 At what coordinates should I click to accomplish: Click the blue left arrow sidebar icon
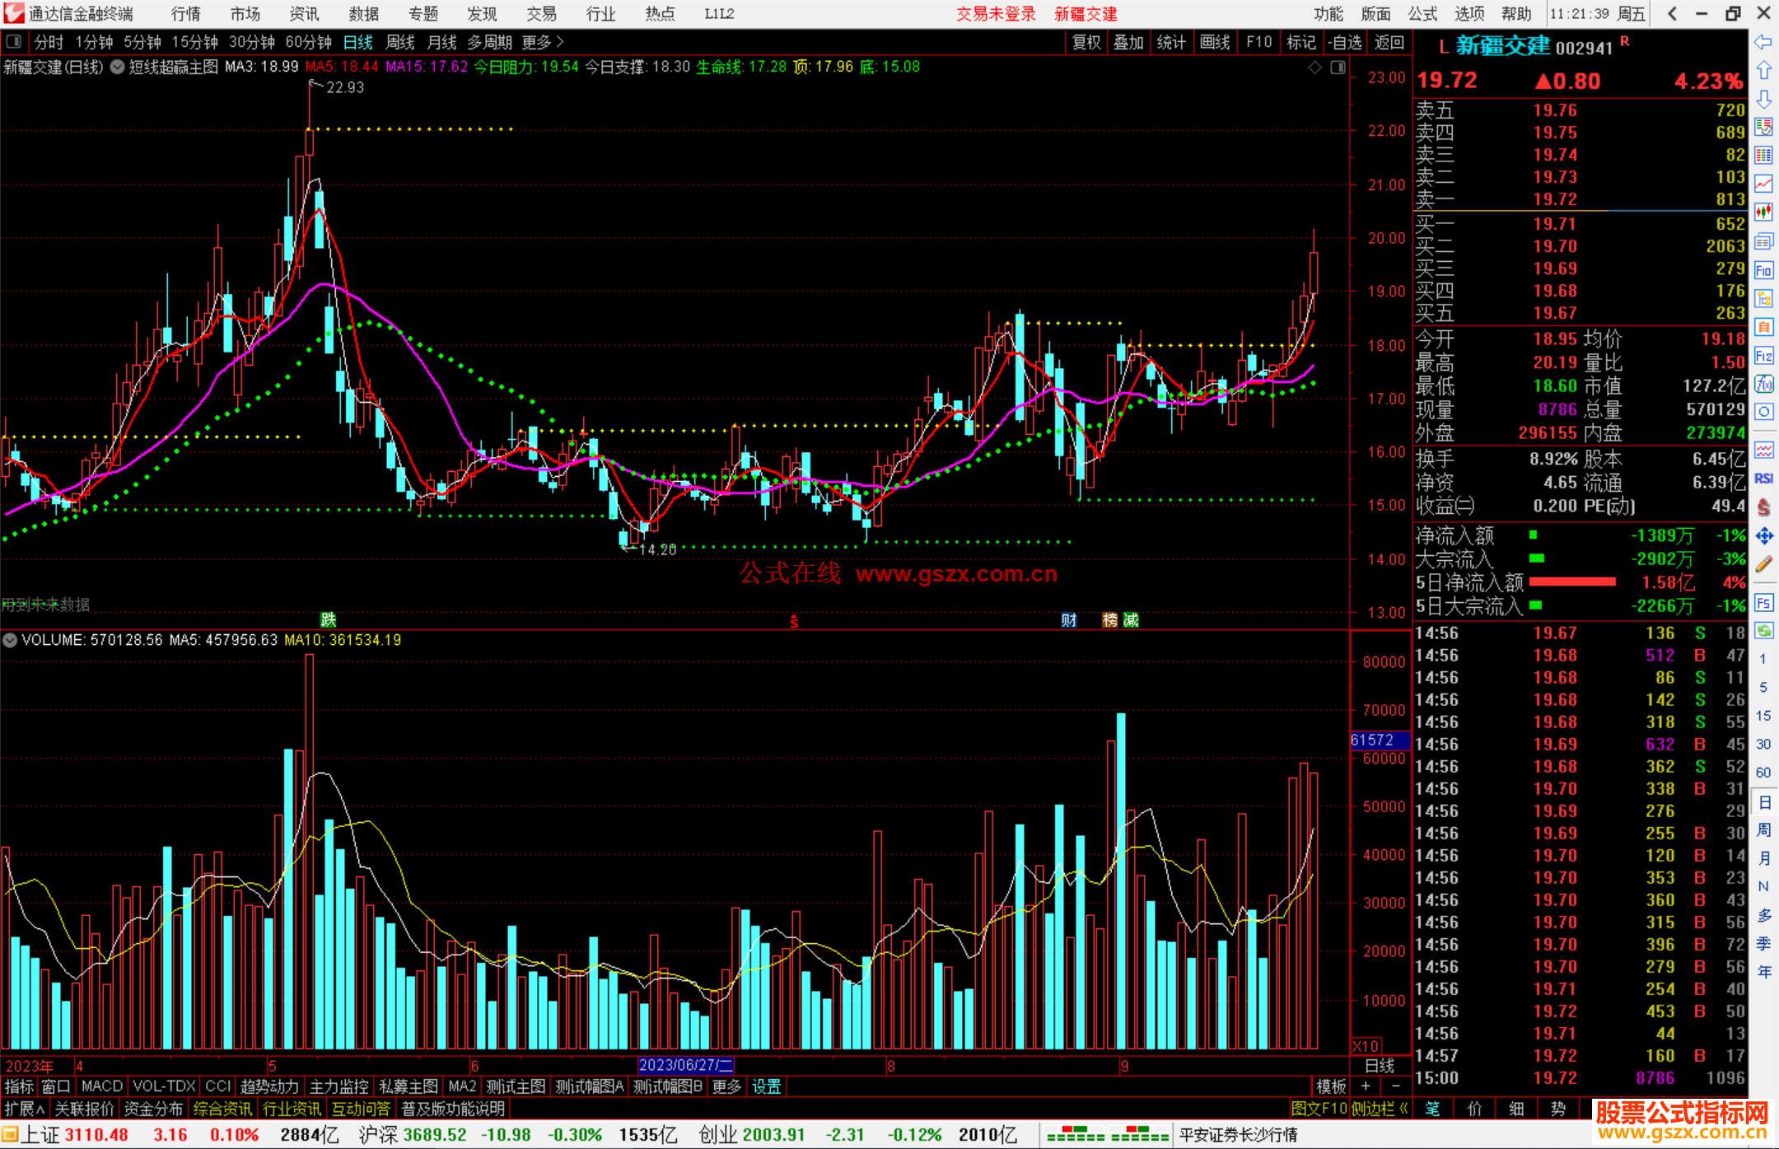tap(1763, 42)
